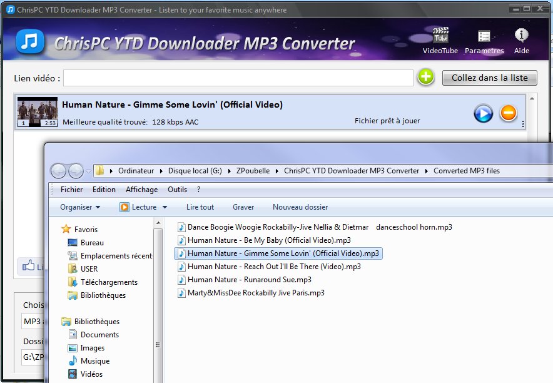Click the folder icon in the address bar
The image size is (553, 383).
100,171
